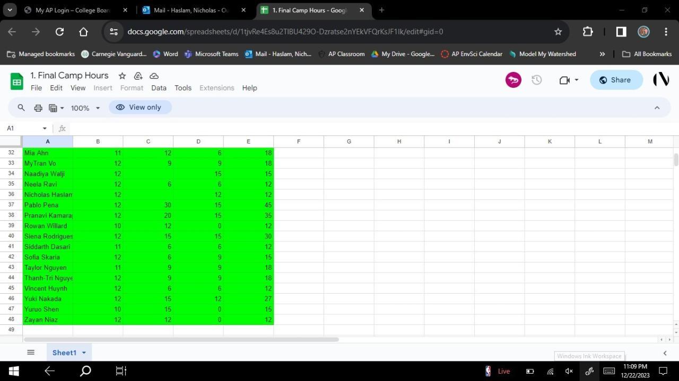Image resolution: width=679 pixels, height=381 pixels.
Task: Change the 100% zoom level
Action: [x=85, y=108]
